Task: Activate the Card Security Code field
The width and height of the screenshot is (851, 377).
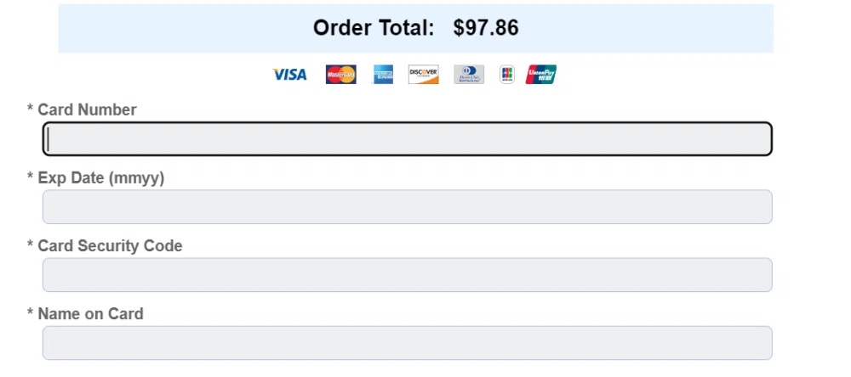Action: pos(408,275)
